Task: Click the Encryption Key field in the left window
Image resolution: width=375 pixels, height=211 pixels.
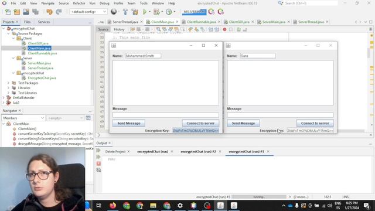Action: (195, 131)
